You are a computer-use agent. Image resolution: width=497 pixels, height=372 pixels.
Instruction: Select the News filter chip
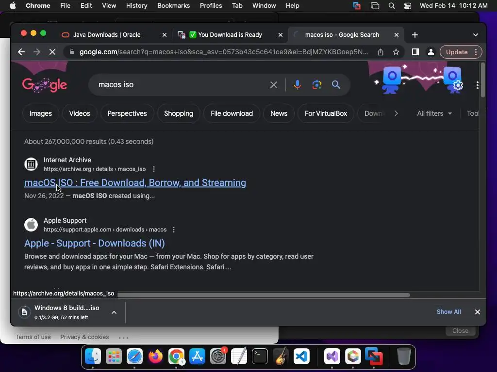279,113
